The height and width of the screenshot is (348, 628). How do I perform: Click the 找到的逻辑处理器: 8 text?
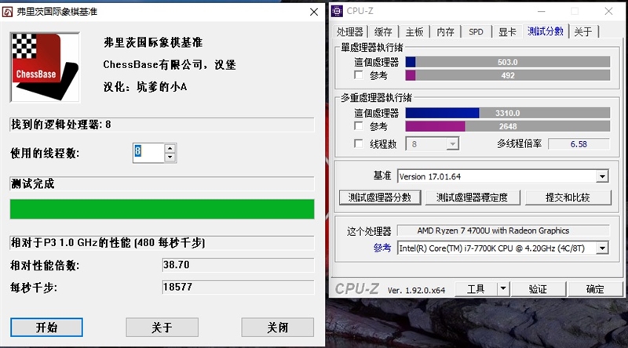click(x=61, y=125)
